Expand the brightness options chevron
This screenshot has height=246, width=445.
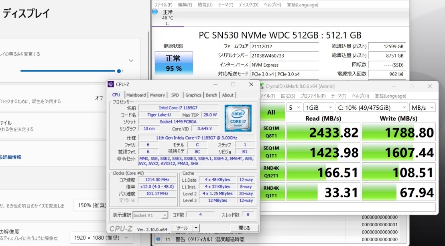[131, 59]
